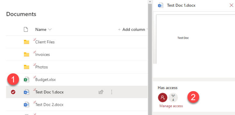235x115 pixels.
Task: Click the Documents library heading
Action: pyautogui.click(x=21, y=14)
